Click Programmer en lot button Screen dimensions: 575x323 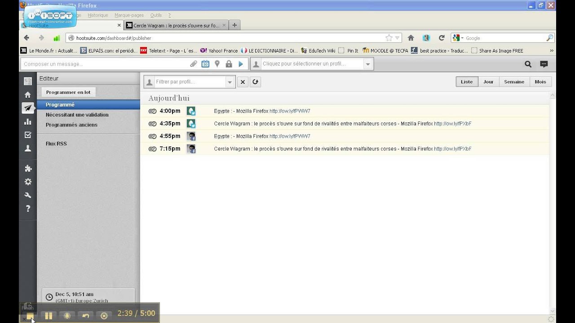tap(68, 92)
